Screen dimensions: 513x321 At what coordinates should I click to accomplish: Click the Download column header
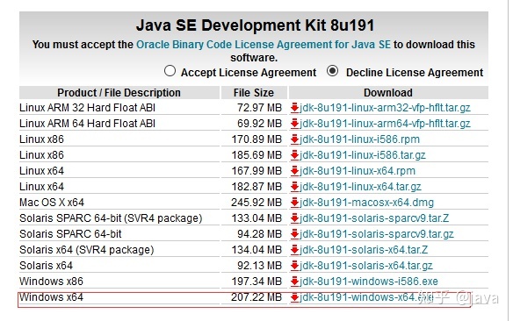388,93
